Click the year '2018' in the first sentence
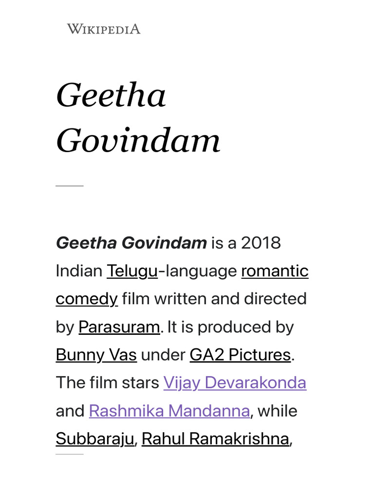Image resolution: width=374 pixels, height=499 pixels. (x=261, y=243)
